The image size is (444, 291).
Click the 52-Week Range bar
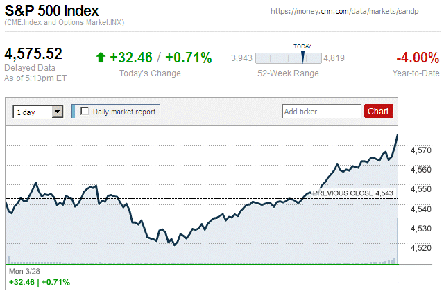point(288,58)
